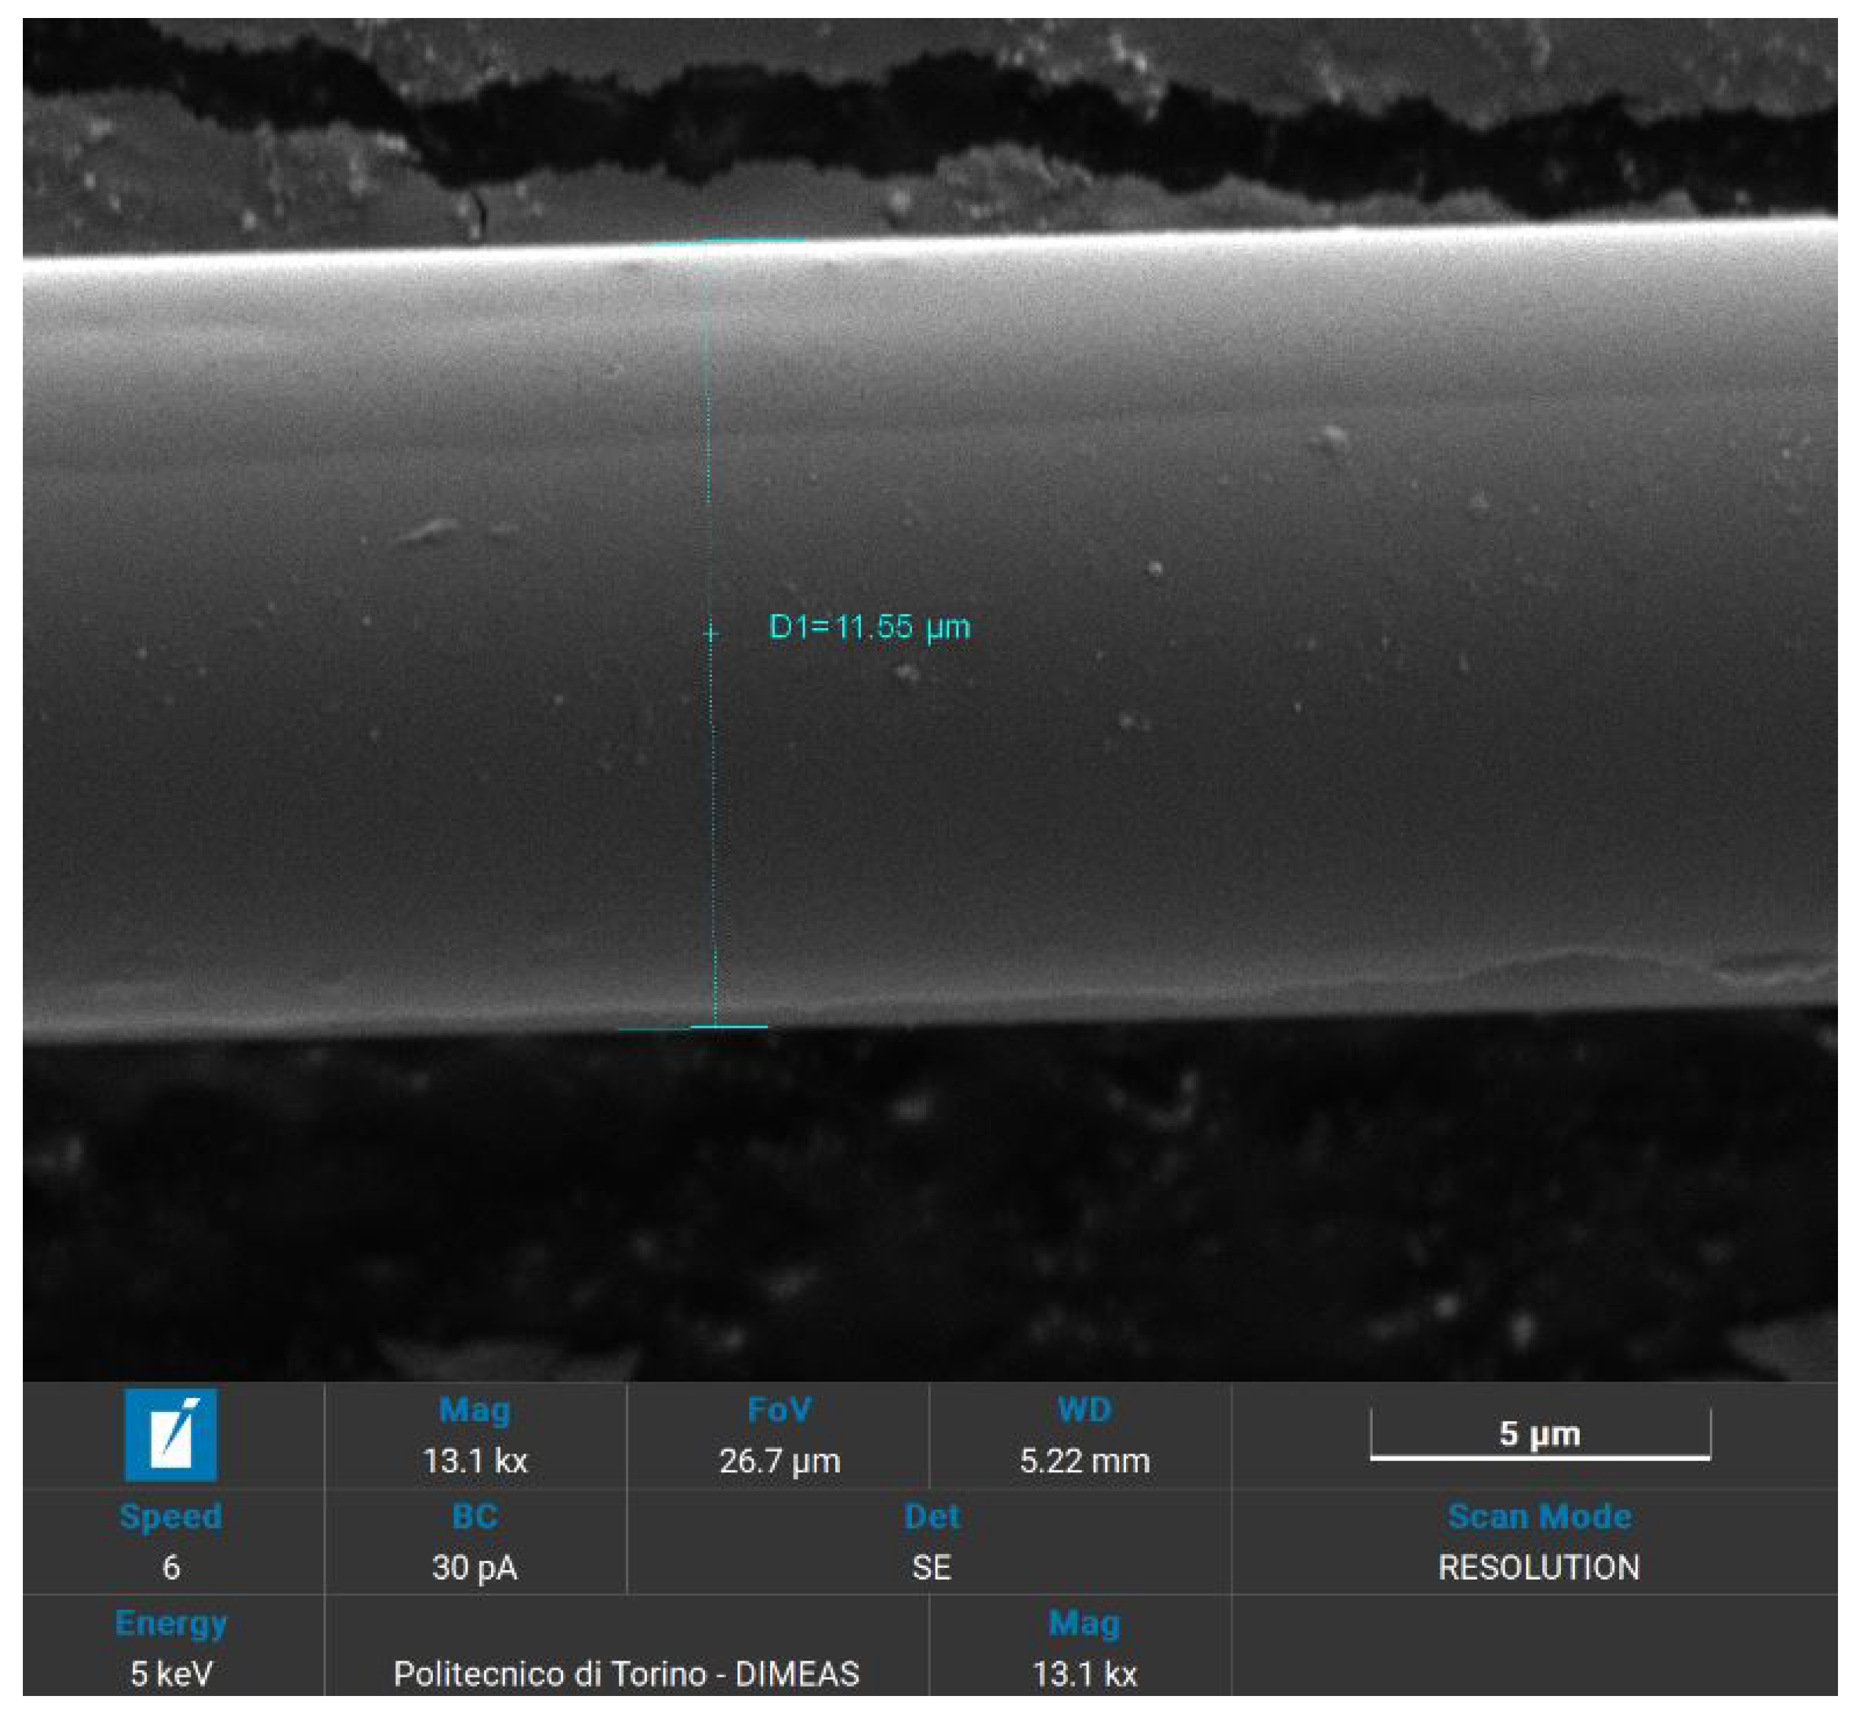The image size is (1865, 1723).
Task: Open the Scan Mode selection dropdown
Action: click(1539, 1516)
